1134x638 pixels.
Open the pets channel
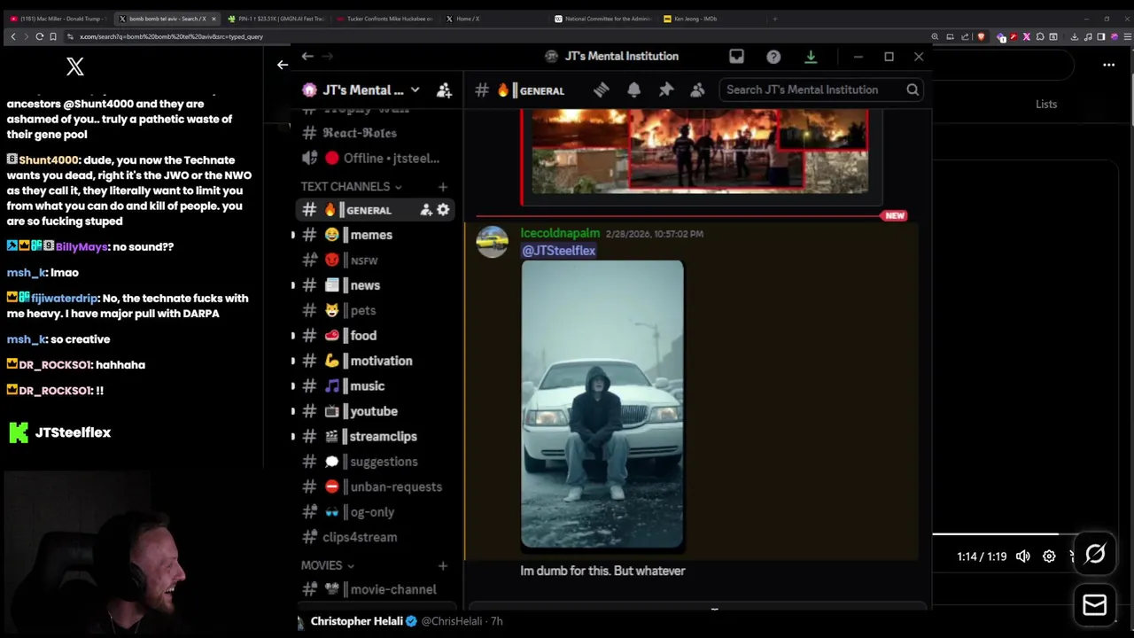click(376, 310)
